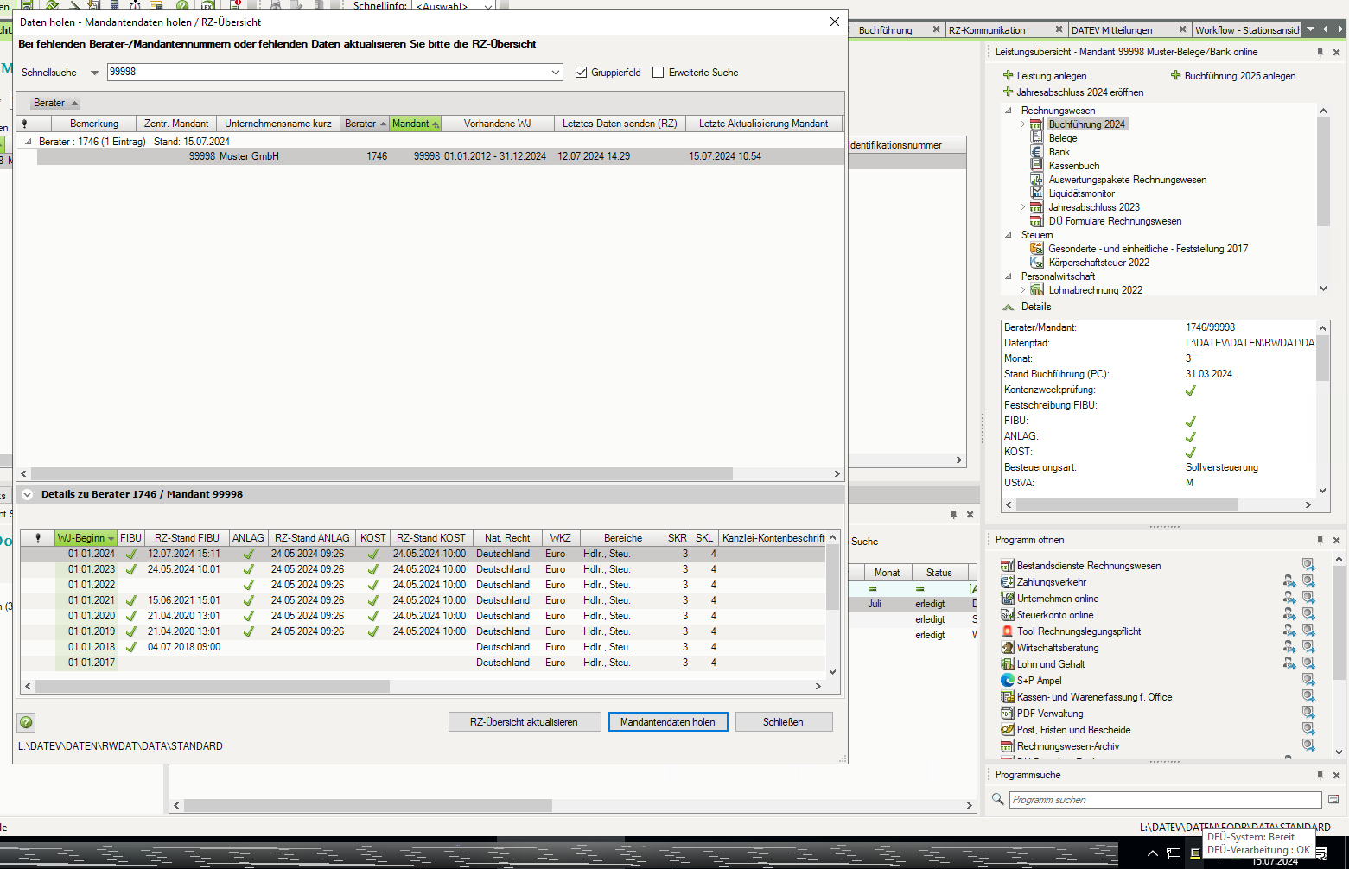Click Leistung anlegen plus icon

click(x=1008, y=76)
